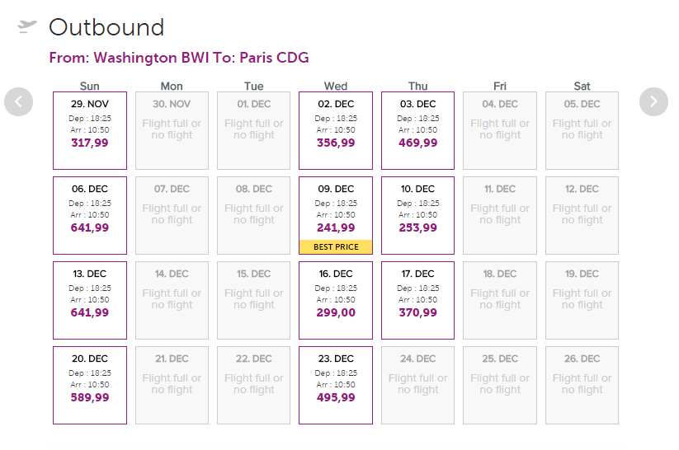Click the Washington BWI to Paris CDG route
This screenshot has width=679, height=450.
179,58
